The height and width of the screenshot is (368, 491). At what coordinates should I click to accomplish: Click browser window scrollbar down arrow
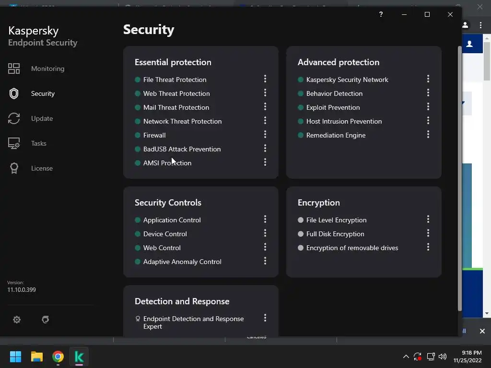[487, 313]
